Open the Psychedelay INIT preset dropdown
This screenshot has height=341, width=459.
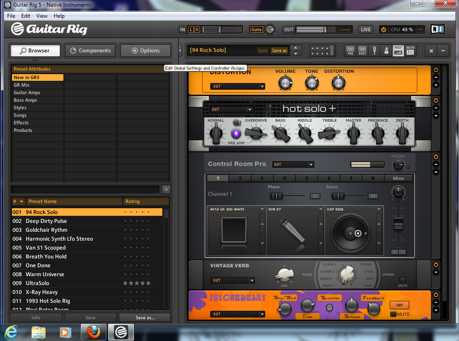238,314
